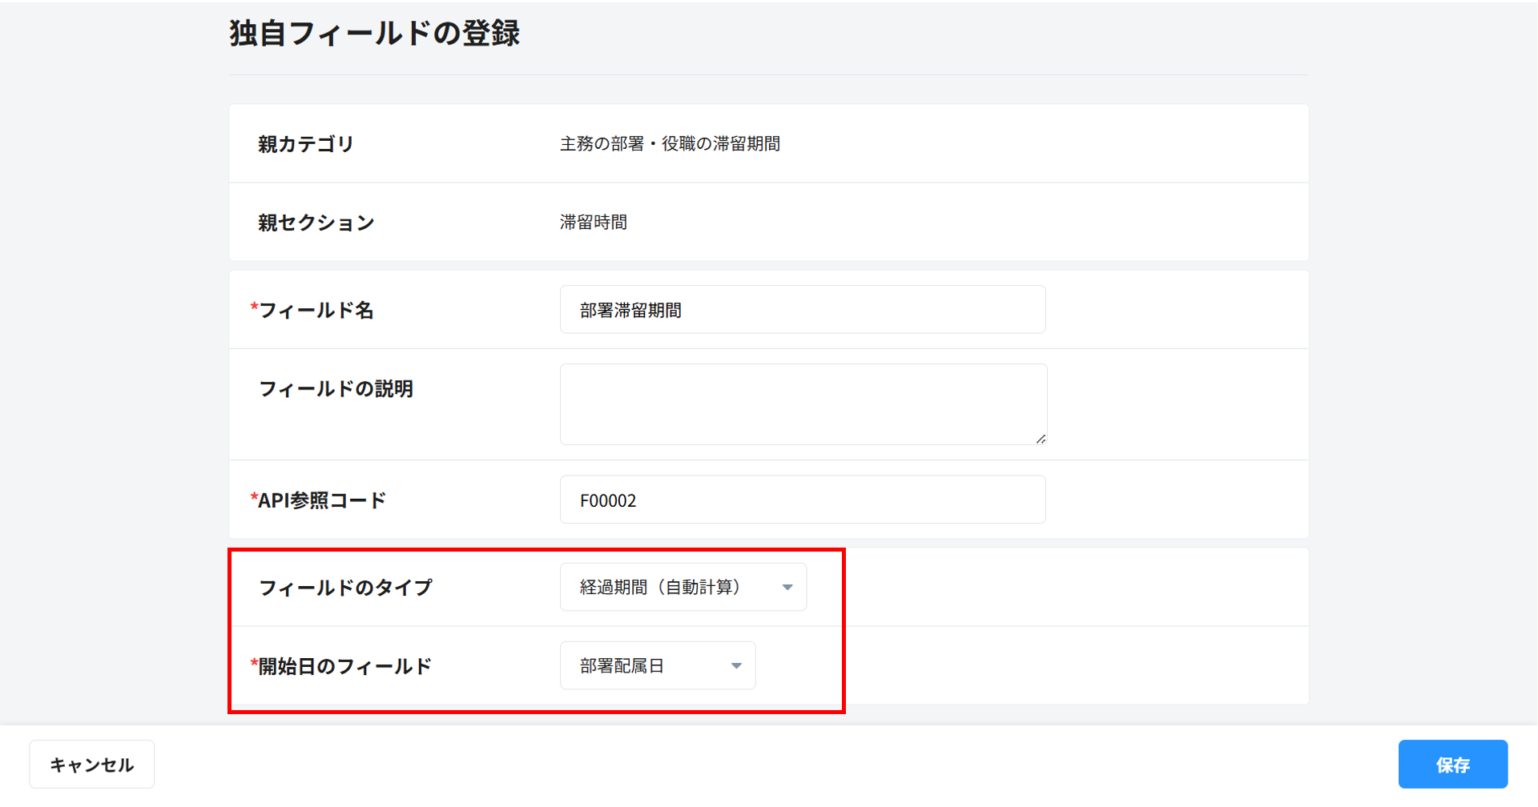Viewport: 1538px width, 807px height.
Task: Click the API参照コード input showing F00002
Action: (x=802, y=500)
